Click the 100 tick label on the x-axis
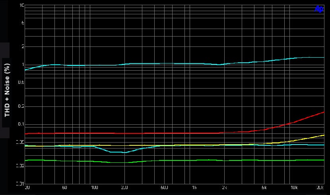Screen dimensions: 330x195 click(x=95, y=187)
